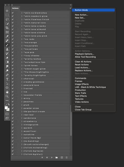Screen dimensions: 124x167
Task: Select the Ellipse shape tool
Action: coord(7,88)
